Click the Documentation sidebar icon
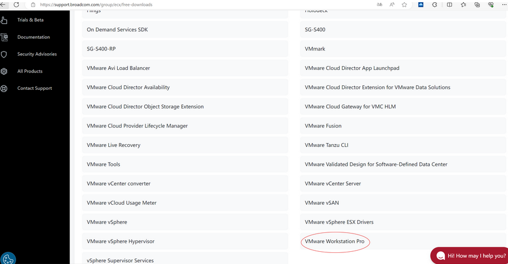508x264 pixels. pyautogui.click(x=4, y=37)
